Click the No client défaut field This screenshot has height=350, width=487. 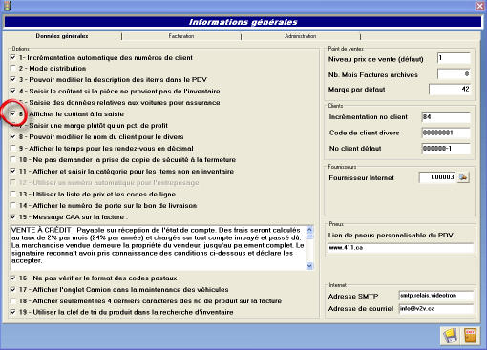pyautogui.click(x=446, y=149)
